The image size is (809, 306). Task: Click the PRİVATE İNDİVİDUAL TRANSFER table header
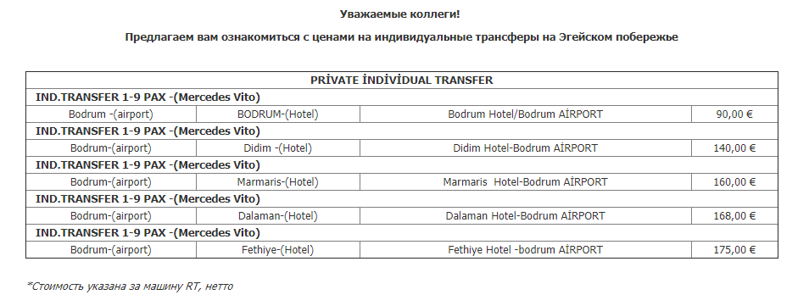[x=401, y=80]
